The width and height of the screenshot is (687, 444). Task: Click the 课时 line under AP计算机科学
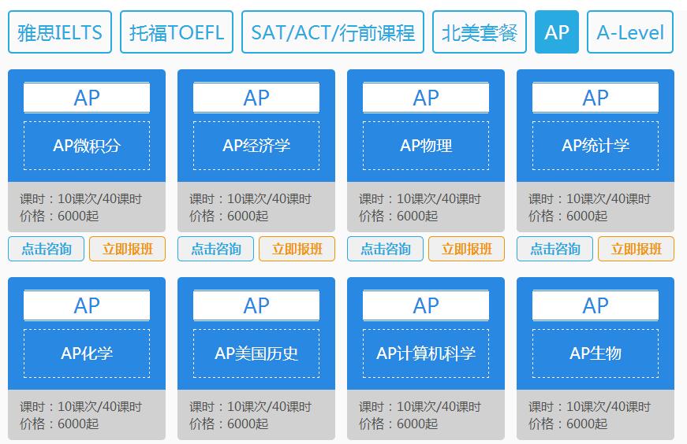420,407
